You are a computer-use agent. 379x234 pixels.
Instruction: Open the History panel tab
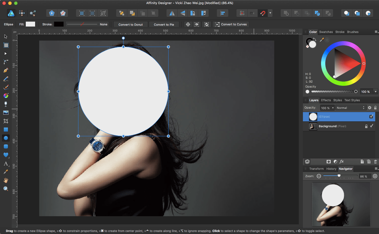(x=331, y=169)
